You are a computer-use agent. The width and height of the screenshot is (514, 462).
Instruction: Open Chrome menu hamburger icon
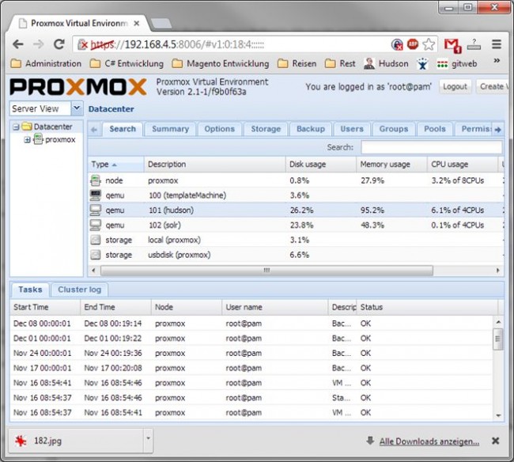tap(497, 44)
